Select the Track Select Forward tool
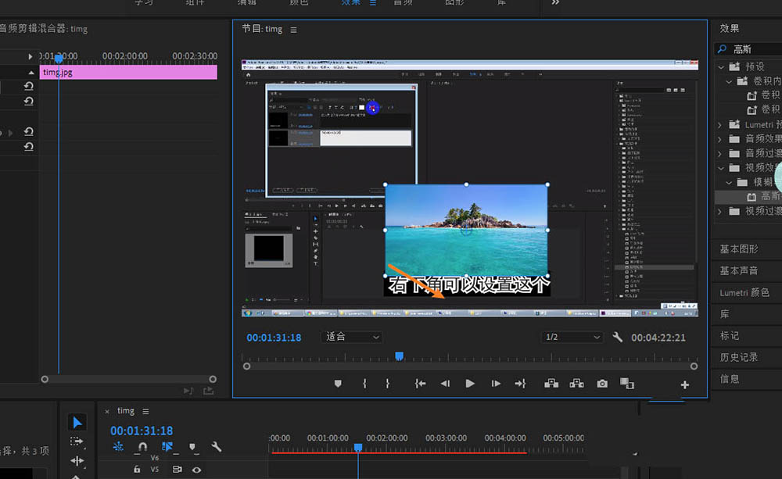782x479 pixels. [x=77, y=441]
